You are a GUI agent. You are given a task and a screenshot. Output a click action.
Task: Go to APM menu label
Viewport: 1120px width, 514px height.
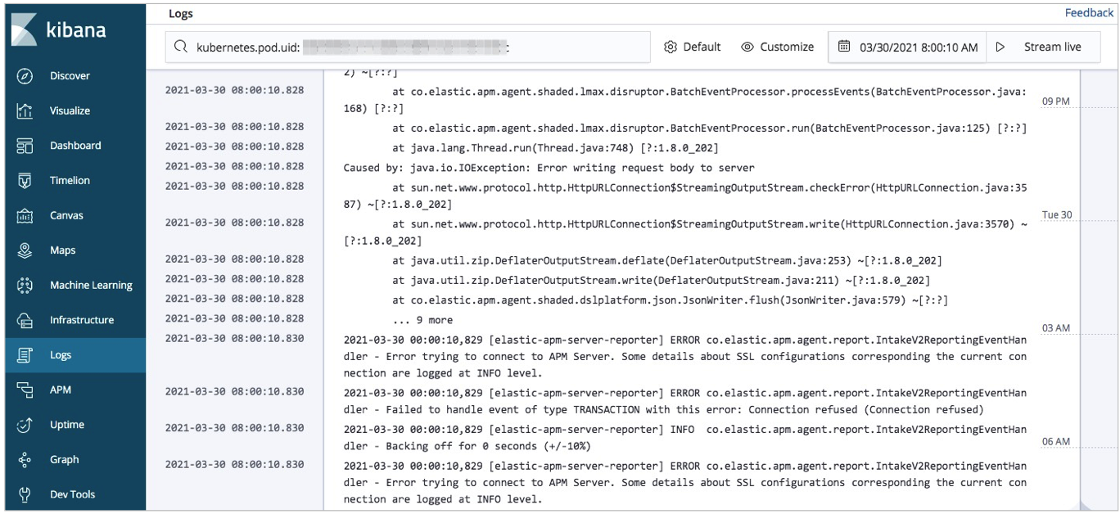coord(61,390)
